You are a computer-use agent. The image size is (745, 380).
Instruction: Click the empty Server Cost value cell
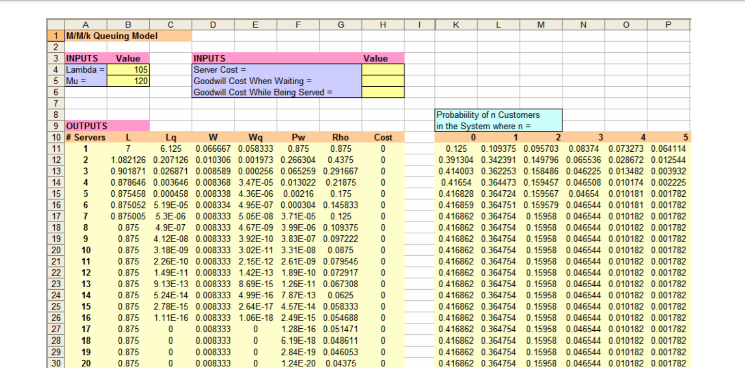pyautogui.click(x=383, y=70)
